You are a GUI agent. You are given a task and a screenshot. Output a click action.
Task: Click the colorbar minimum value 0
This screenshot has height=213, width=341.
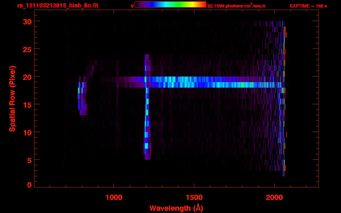[x=132, y=6]
